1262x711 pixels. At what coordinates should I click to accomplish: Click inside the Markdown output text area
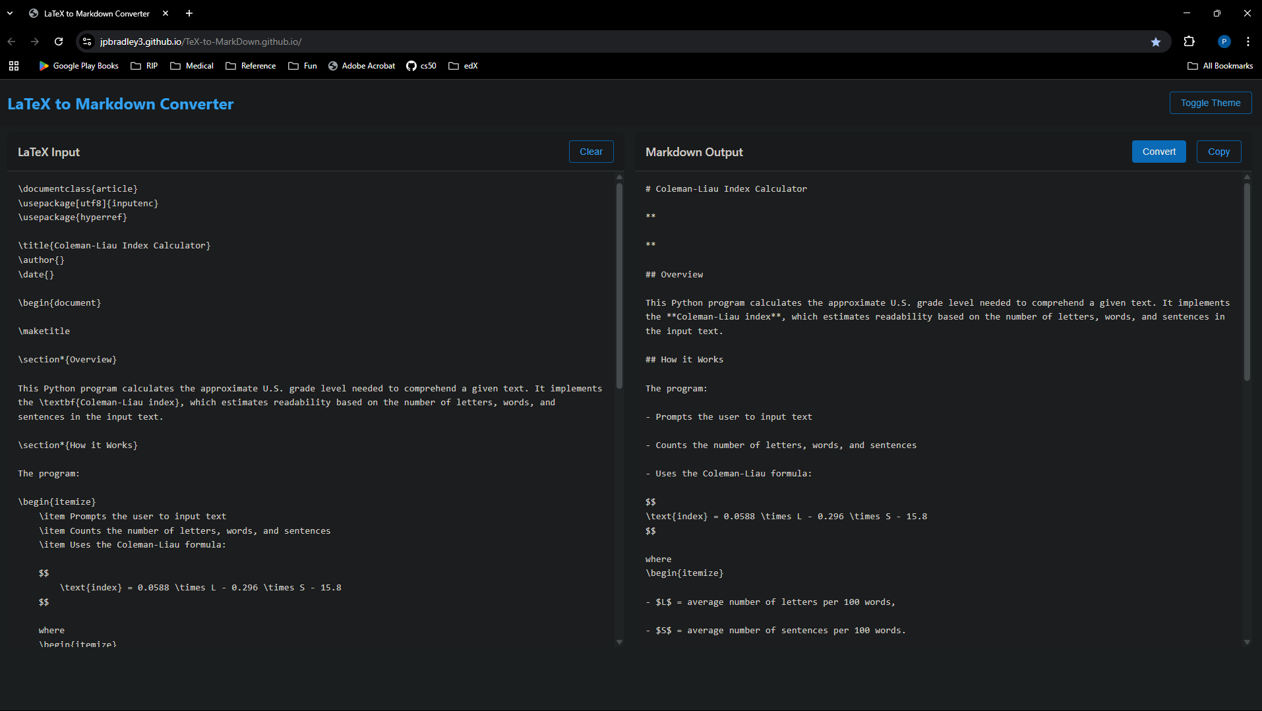[x=938, y=409]
